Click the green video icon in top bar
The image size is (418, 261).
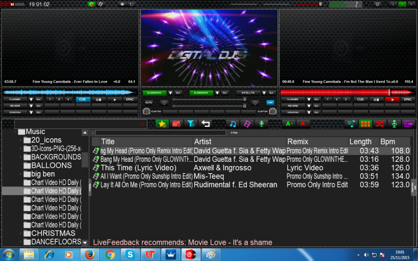pyautogui.click(x=91, y=4)
